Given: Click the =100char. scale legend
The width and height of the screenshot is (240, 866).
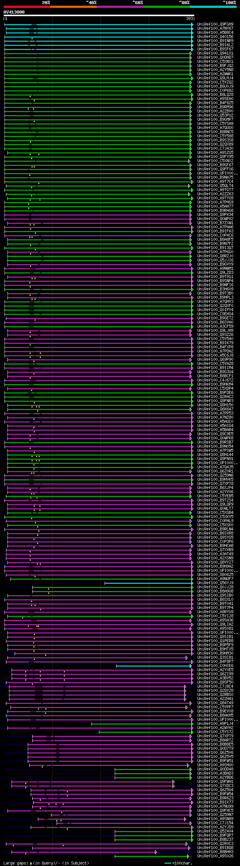Looking at the screenshot, I should click(x=178, y=863).
